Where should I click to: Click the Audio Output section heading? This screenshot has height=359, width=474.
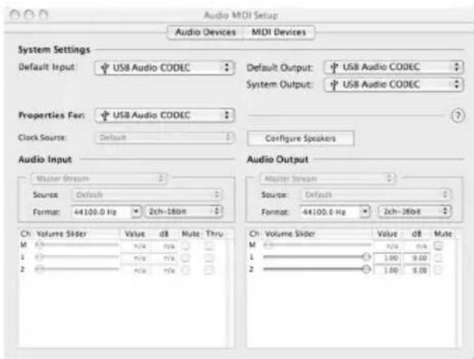pyautogui.click(x=278, y=160)
